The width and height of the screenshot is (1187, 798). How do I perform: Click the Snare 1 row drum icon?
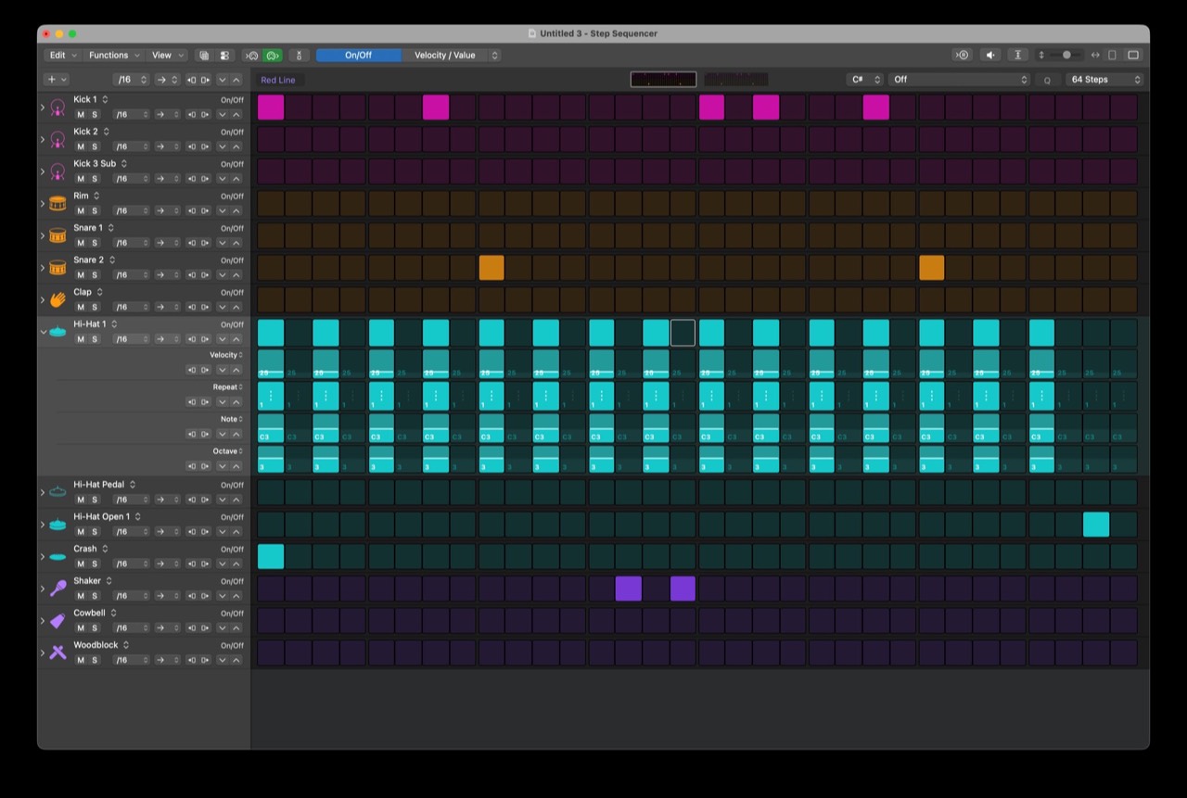pos(57,235)
